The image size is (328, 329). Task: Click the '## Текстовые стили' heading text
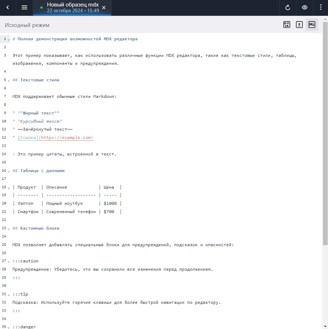(36, 80)
